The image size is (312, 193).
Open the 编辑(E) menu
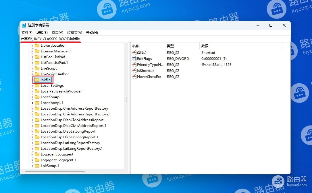coord(42,33)
